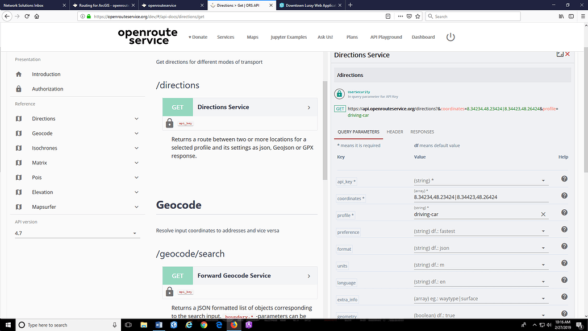Expand the Directions Service panel to fullscreen
Viewport: 588px width, 331px height.
coord(560,54)
